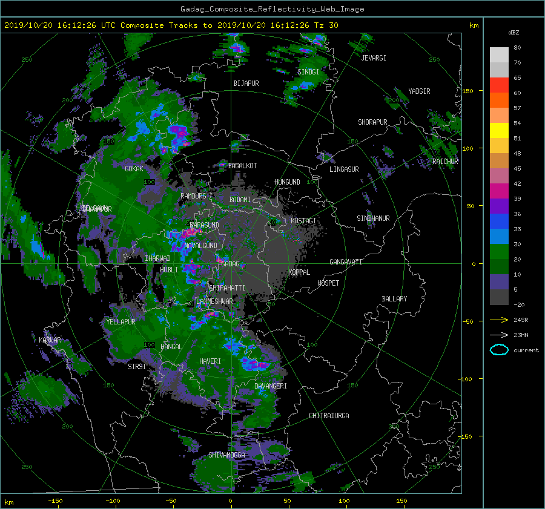Image resolution: width=545 pixels, height=509 pixels.
Task: Click the 24SR legend text
Action: [521, 320]
